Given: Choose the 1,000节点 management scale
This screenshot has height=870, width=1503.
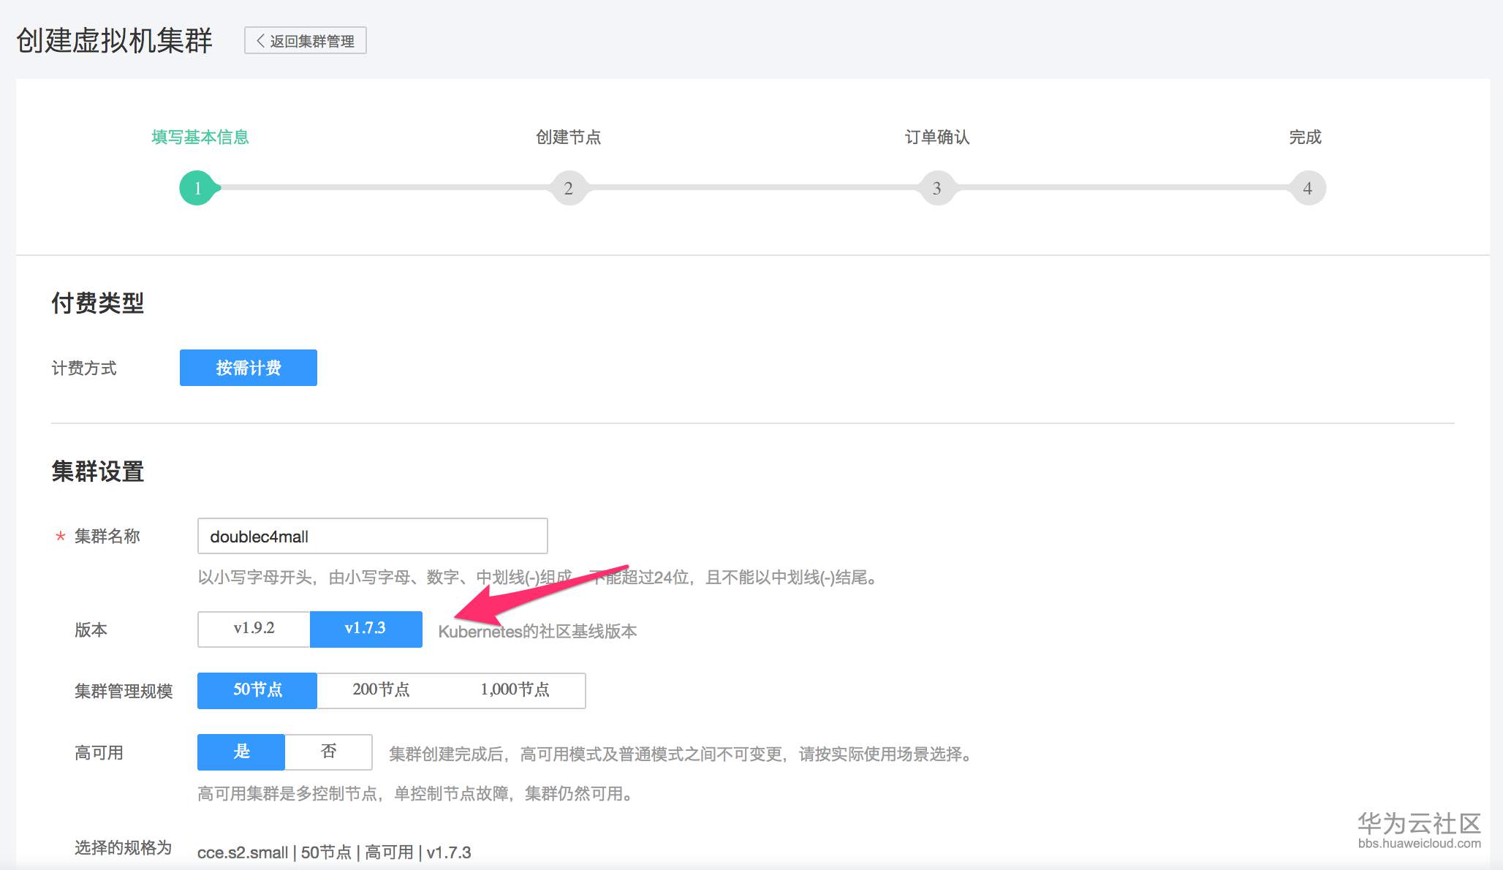Looking at the screenshot, I should pos(517,690).
